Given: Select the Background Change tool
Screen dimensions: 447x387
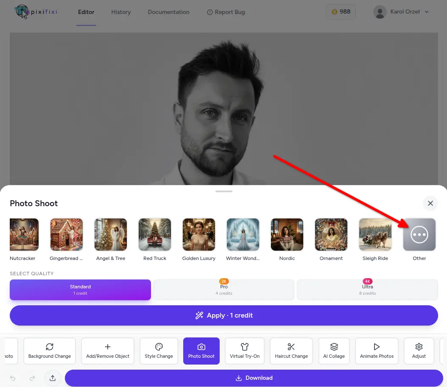Looking at the screenshot, I should (50, 351).
